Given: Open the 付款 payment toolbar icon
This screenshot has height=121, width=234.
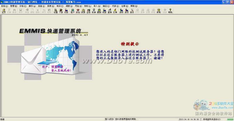Looking at the screenshot, I should 66,11.
